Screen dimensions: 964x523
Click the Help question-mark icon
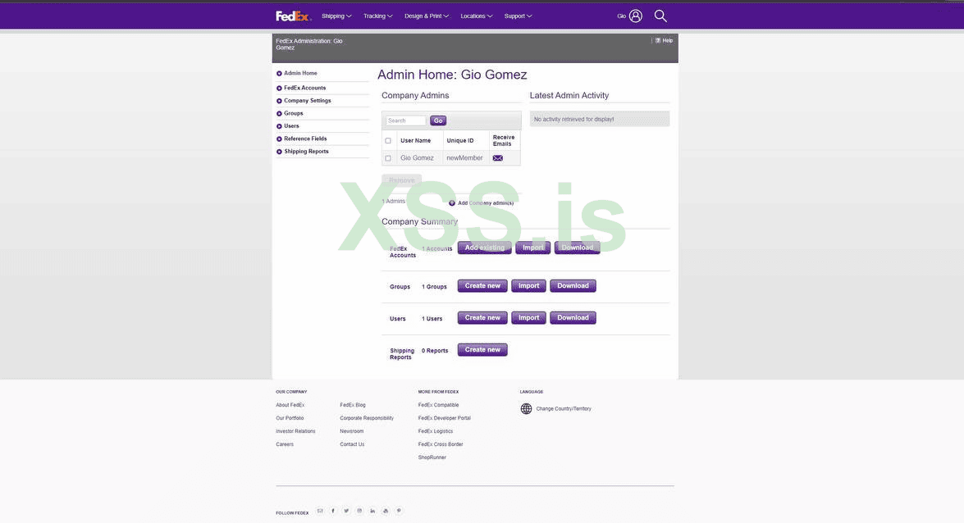coord(657,40)
